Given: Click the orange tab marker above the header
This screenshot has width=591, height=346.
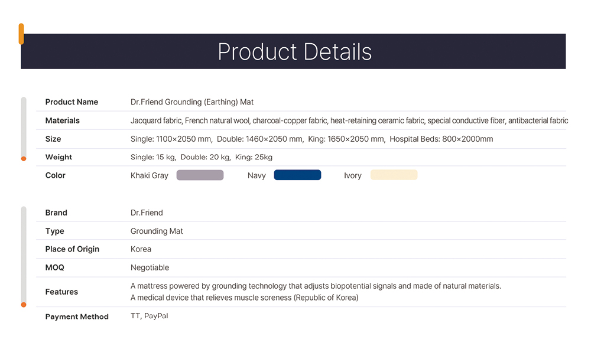Looking at the screenshot, I should coord(21,34).
